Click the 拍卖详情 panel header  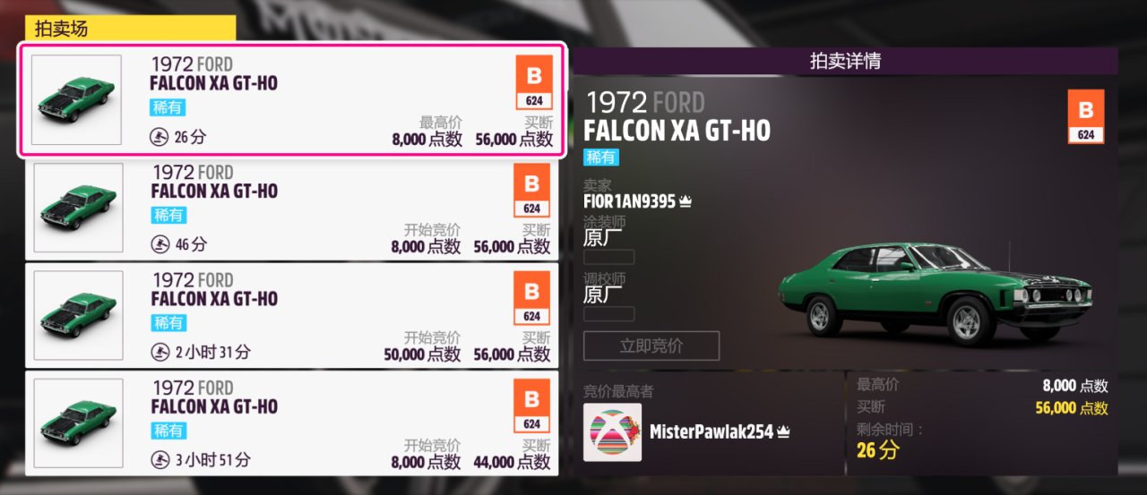point(845,61)
